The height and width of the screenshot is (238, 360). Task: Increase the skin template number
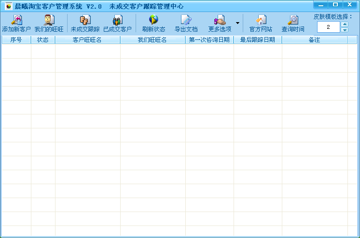coord(345,24)
